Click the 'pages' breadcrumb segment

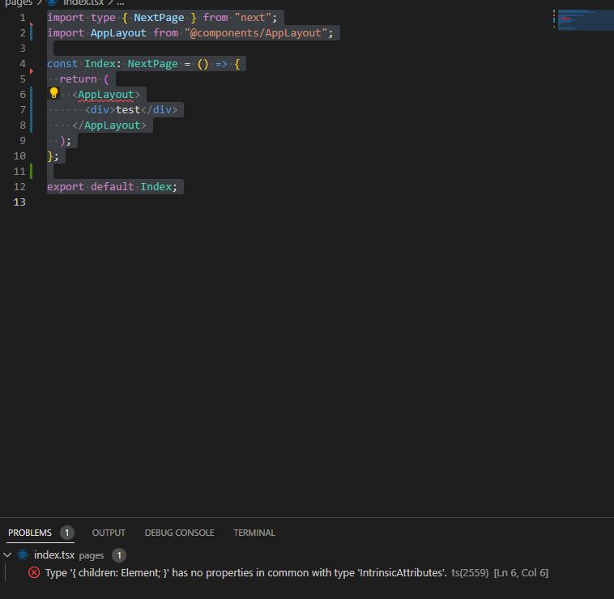pos(19,2)
